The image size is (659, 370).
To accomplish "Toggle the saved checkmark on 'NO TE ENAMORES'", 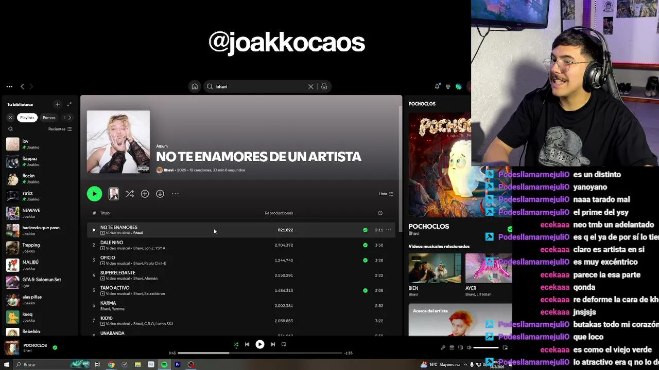I will pyautogui.click(x=365, y=230).
